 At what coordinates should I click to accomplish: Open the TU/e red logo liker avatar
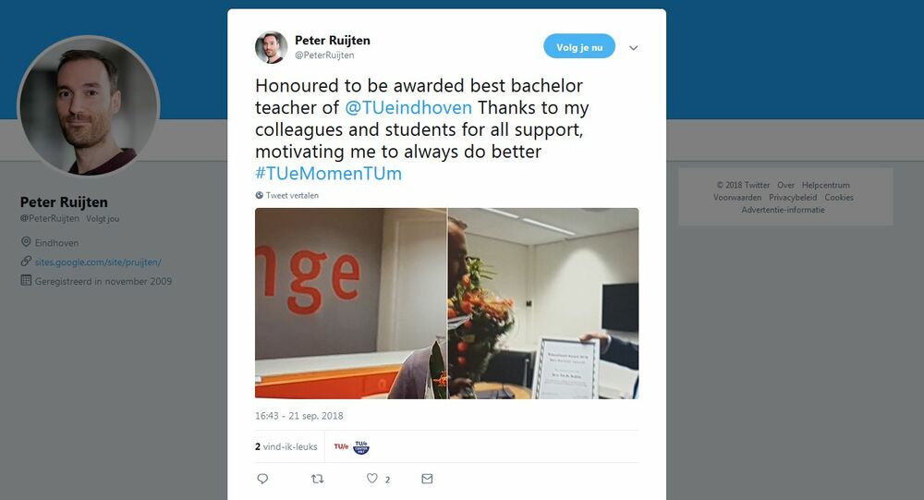pyautogui.click(x=341, y=447)
